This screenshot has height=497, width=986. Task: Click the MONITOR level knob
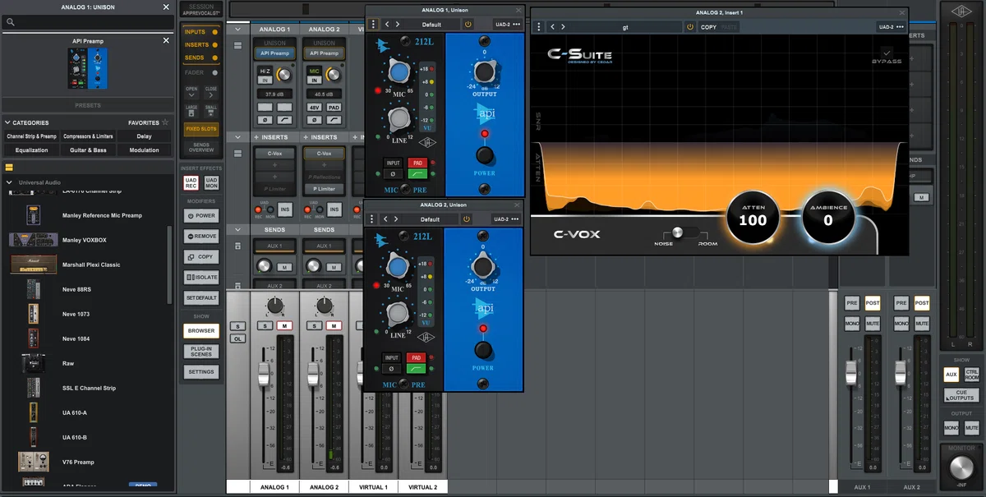960,467
